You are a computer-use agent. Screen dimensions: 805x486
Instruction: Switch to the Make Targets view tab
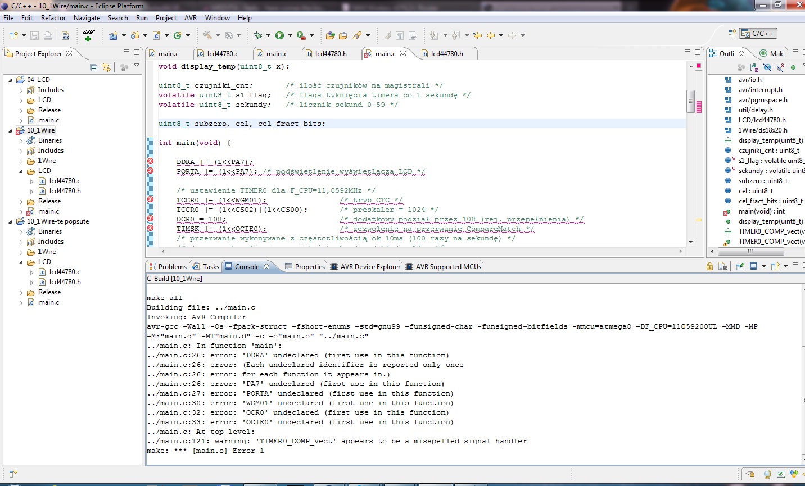(771, 53)
